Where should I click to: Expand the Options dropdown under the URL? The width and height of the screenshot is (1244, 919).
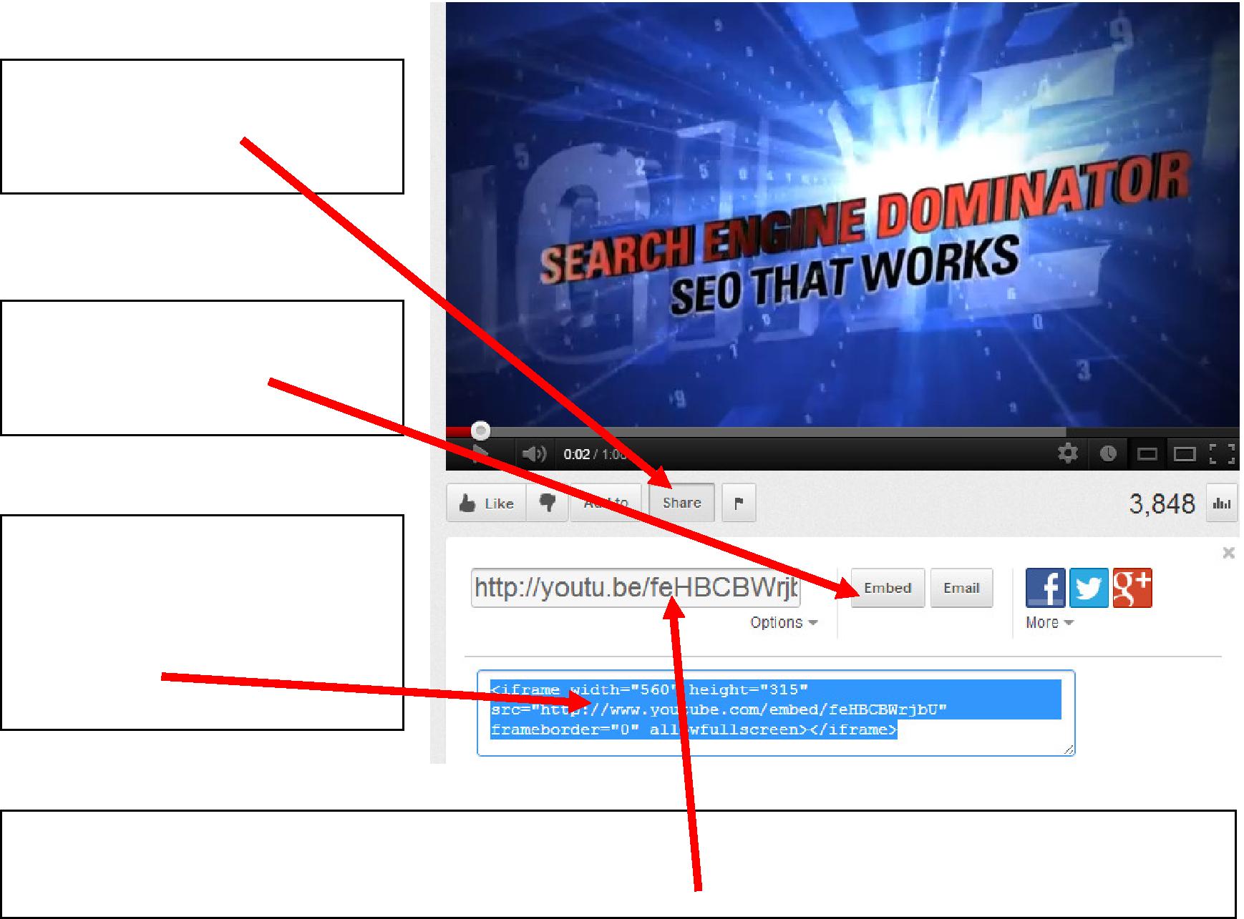[784, 622]
